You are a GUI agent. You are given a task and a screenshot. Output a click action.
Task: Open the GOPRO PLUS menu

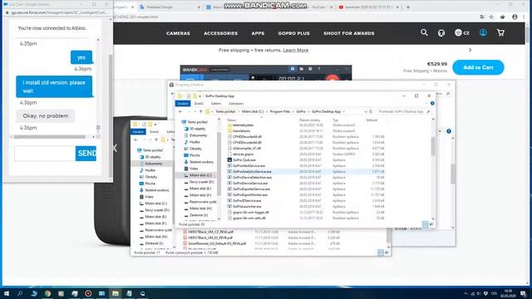click(x=293, y=33)
